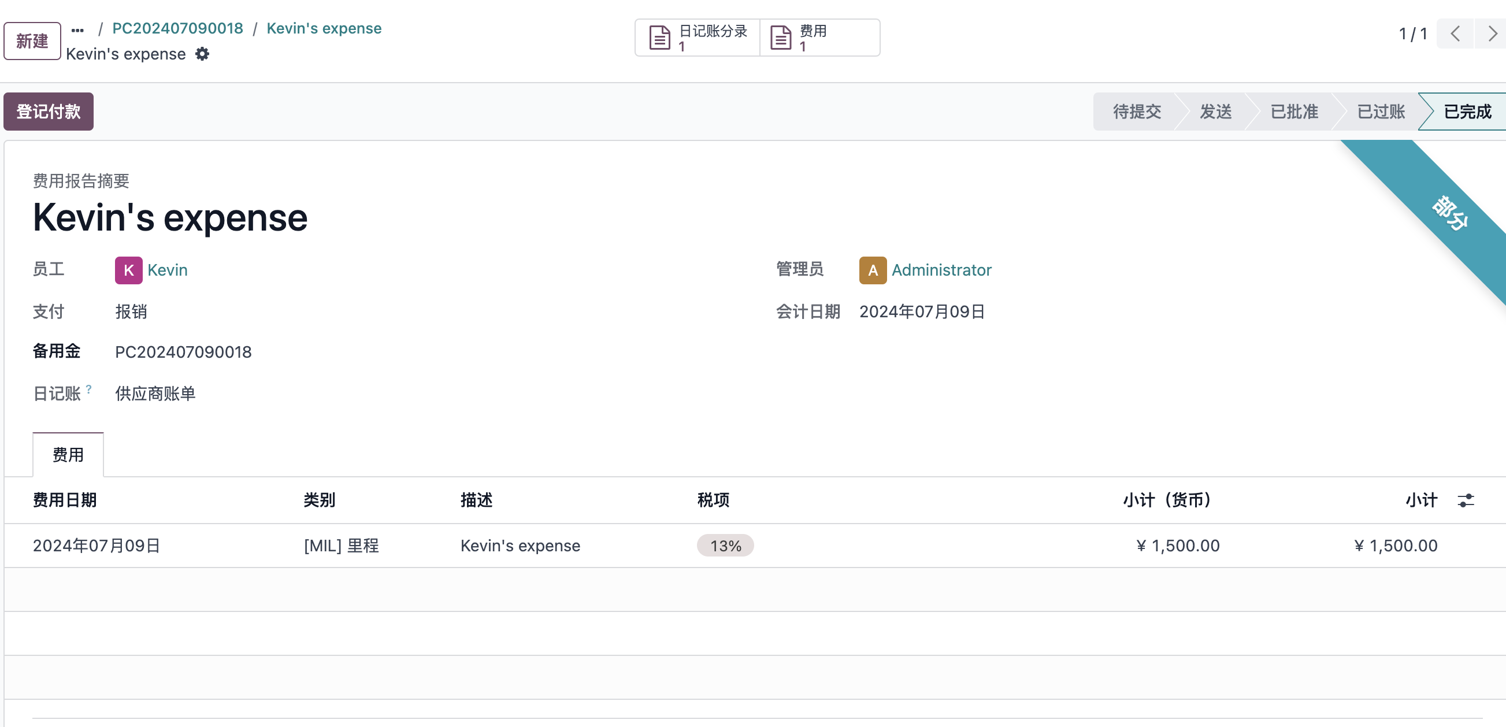Screen dimensions: 1506x727
Task: Click the Administrator A avatar
Action: pyautogui.click(x=873, y=270)
